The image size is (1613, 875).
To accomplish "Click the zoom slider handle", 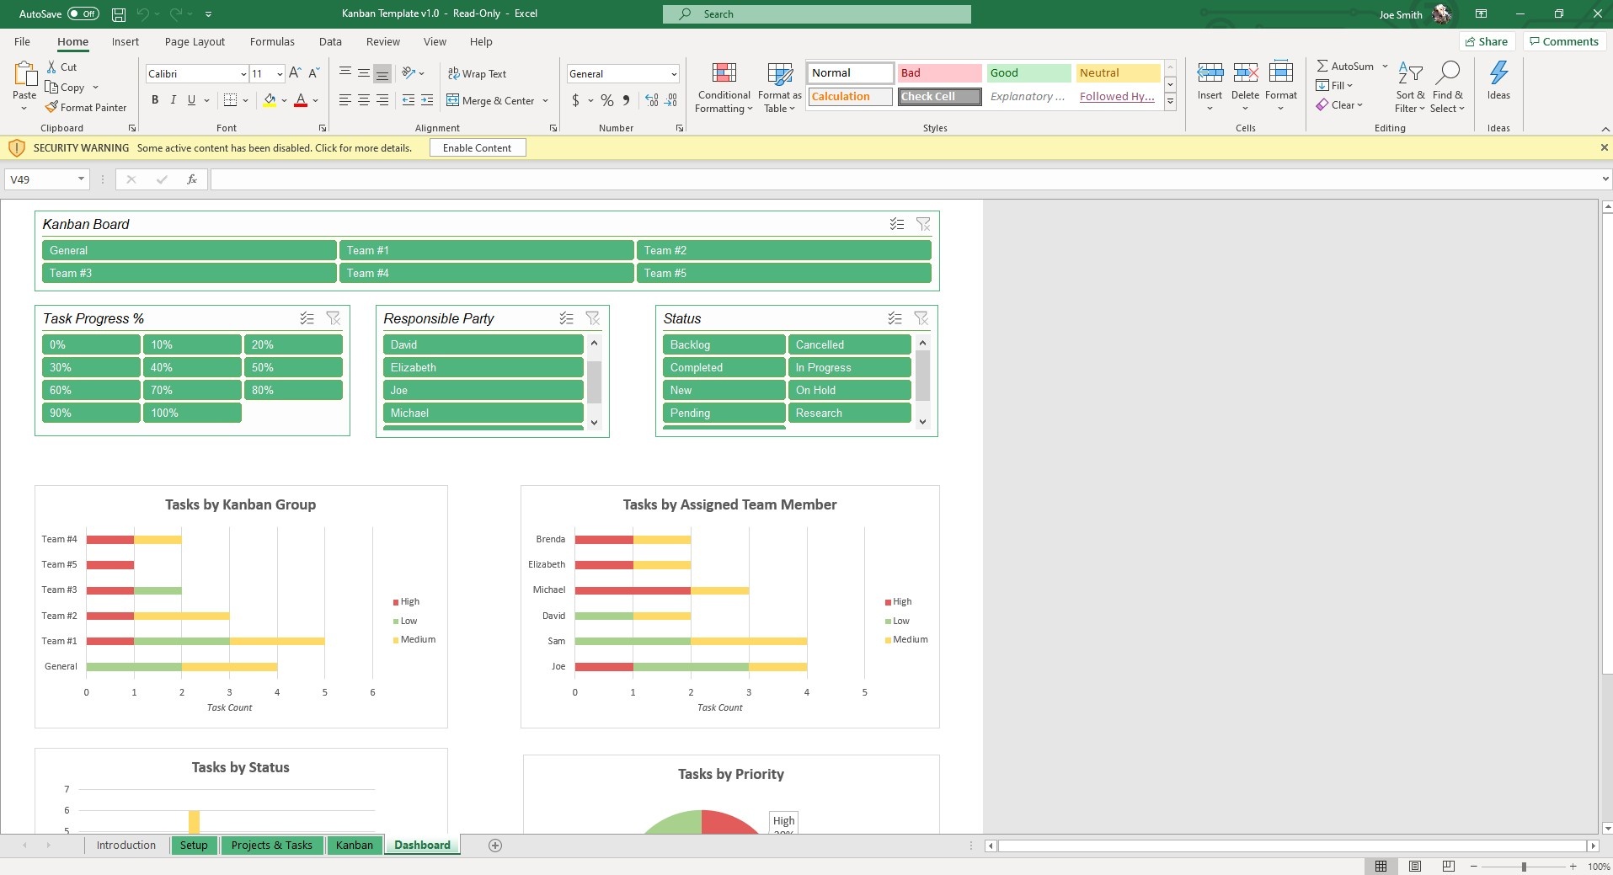I will [1523, 867].
